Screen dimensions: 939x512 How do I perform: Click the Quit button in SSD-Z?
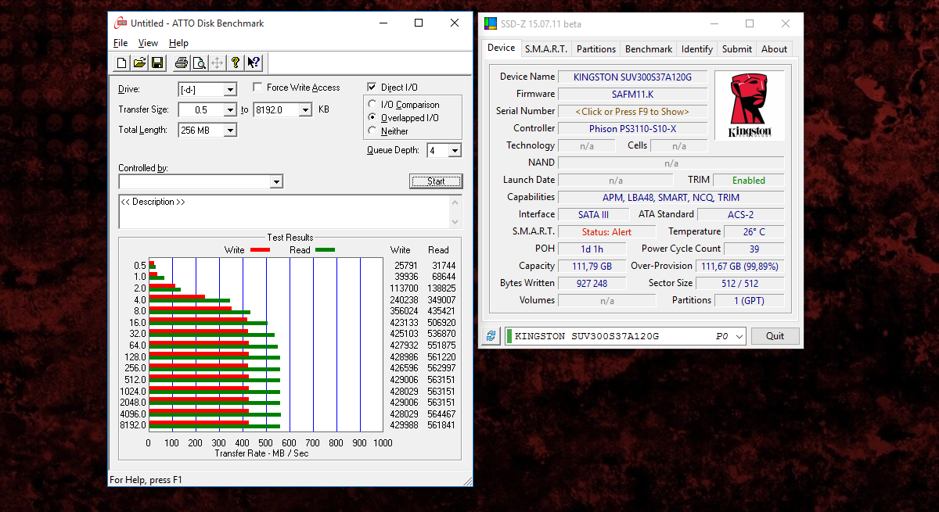[x=775, y=336]
